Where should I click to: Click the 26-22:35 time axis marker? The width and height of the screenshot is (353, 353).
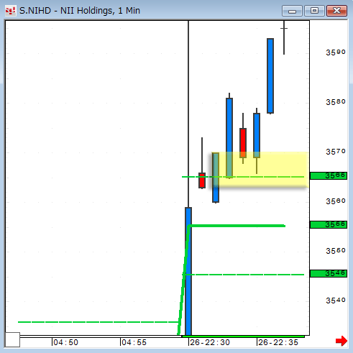pyautogui.click(x=278, y=342)
